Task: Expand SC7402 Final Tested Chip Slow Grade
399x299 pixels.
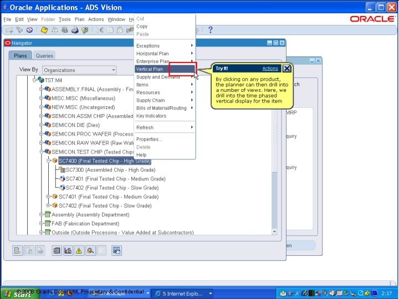Action: [48, 205]
